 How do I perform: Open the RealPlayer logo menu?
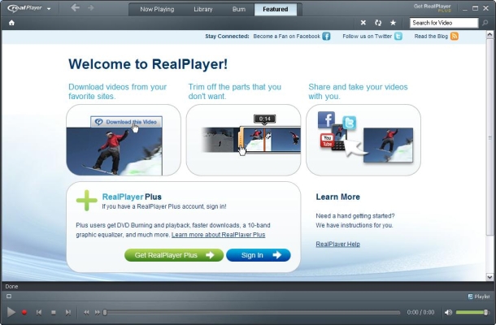[x=29, y=8]
